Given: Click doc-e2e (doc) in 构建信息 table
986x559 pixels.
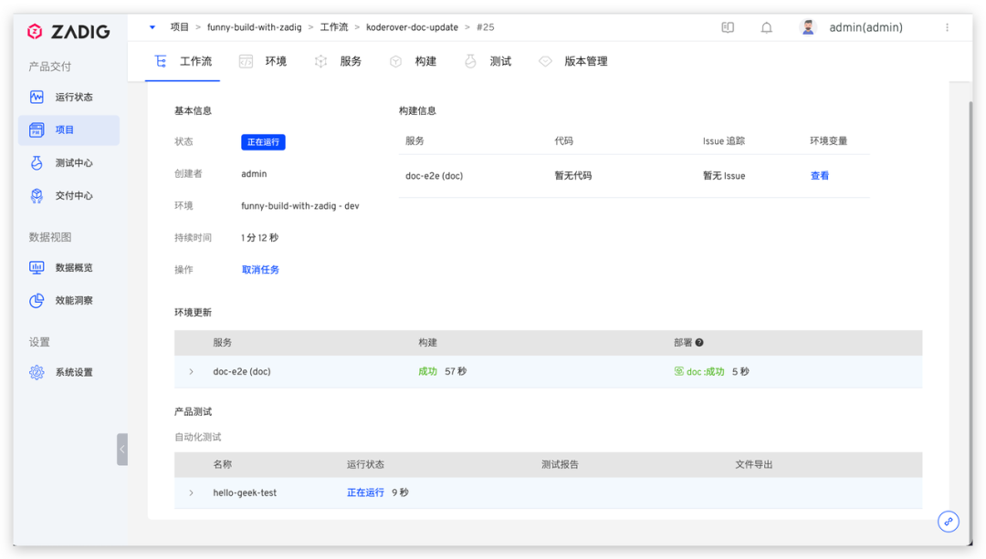Looking at the screenshot, I should click(434, 175).
